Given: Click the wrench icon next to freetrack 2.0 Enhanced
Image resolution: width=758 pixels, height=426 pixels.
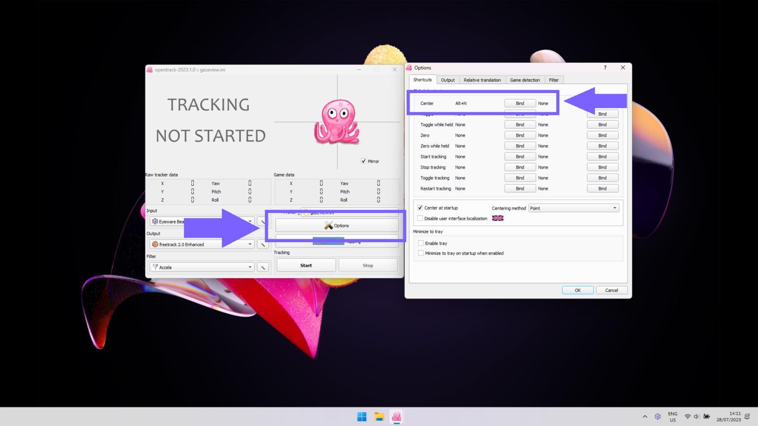Looking at the screenshot, I should click(x=262, y=244).
